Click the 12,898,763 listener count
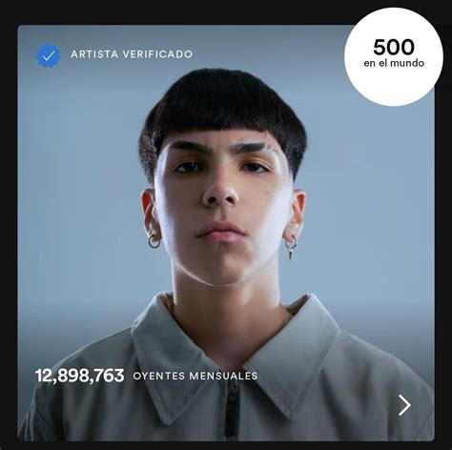Screen dimensions: 452x450 click(79, 376)
